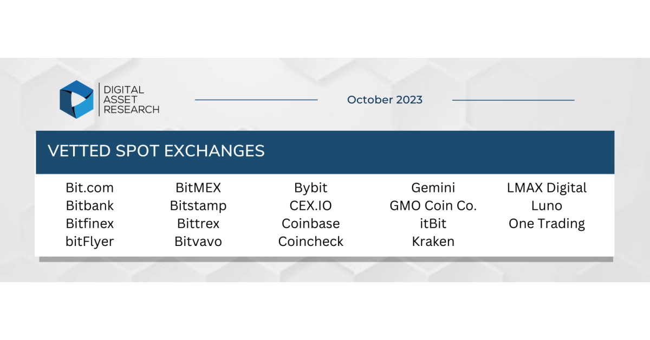Select the Gemini exchange name
650x340 pixels.
433,188
